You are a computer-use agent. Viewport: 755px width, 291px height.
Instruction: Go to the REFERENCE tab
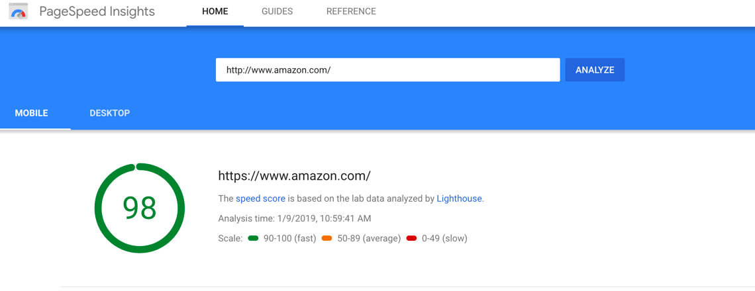click(x=351, y=11)
